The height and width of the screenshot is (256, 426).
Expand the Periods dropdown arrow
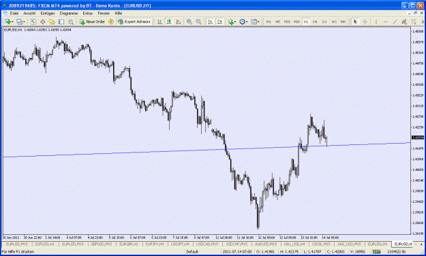click(247, 22)
